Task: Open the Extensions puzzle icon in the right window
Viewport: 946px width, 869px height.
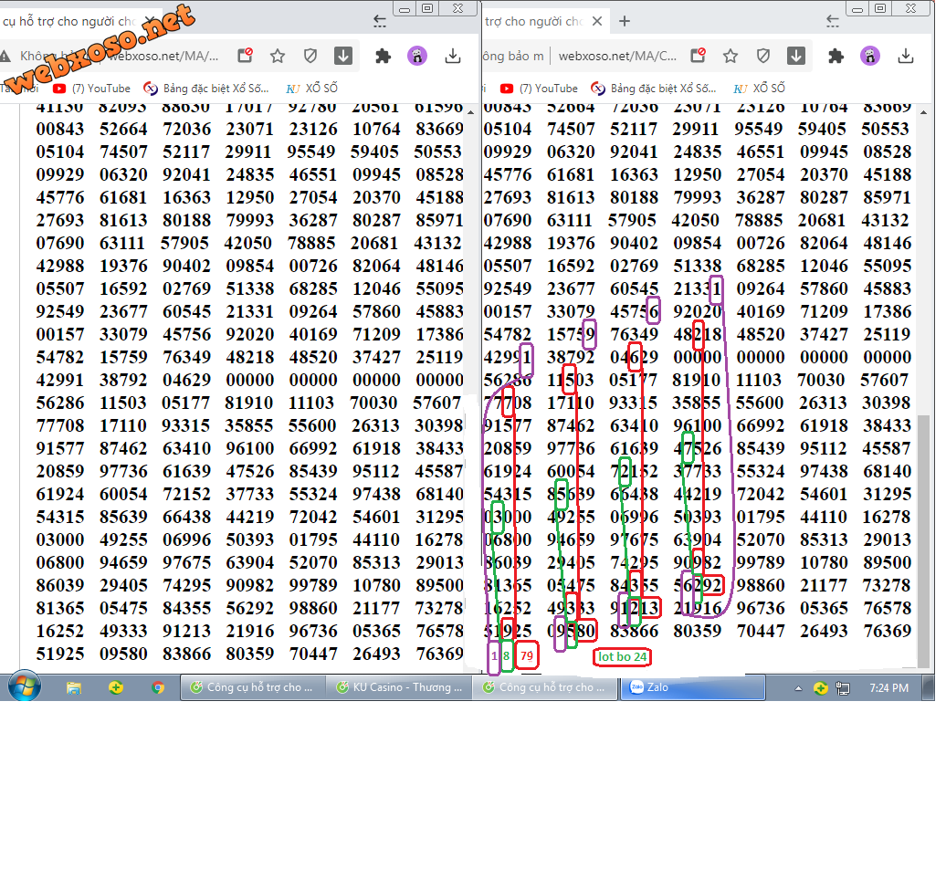Action: tap(836, 56)
